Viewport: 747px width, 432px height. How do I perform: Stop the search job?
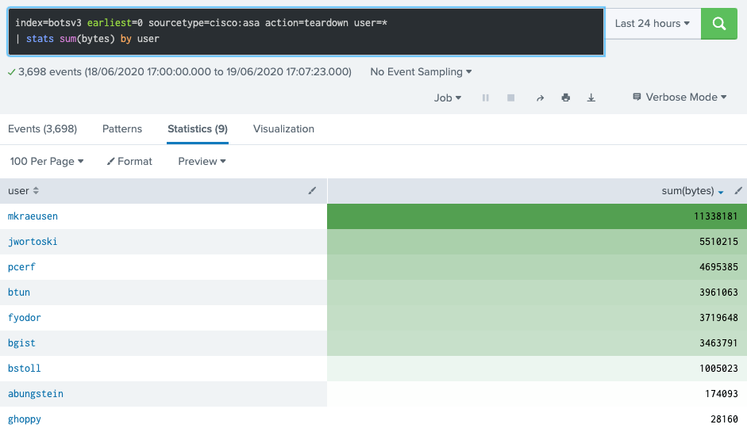(x=511, y=97)
